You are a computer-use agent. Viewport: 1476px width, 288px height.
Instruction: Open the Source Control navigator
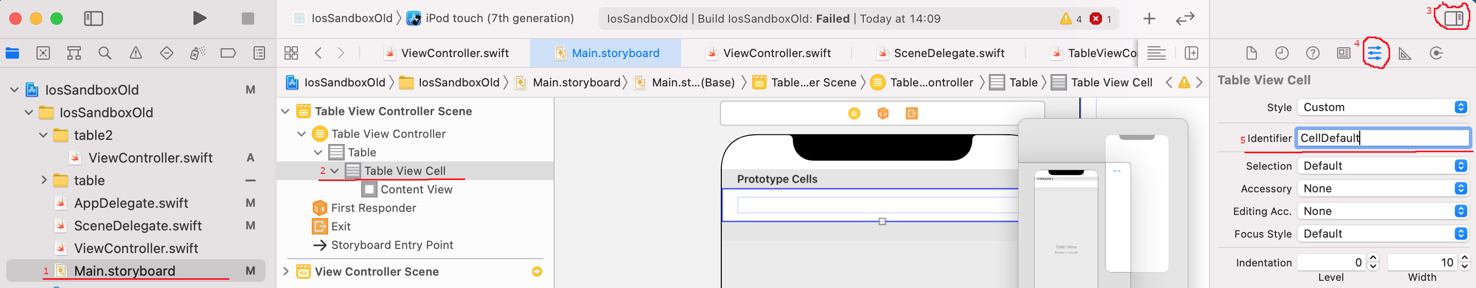point(43,53)
